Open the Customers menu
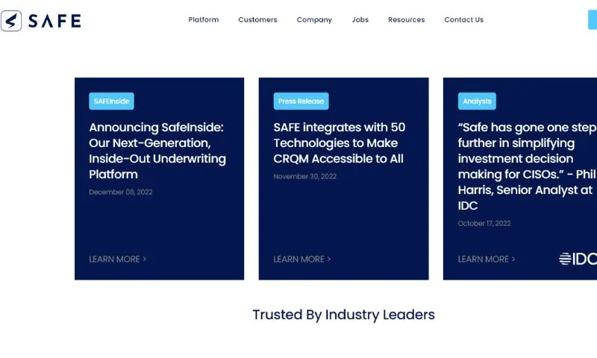Screen dimensions: 597x358 [257, 20]
